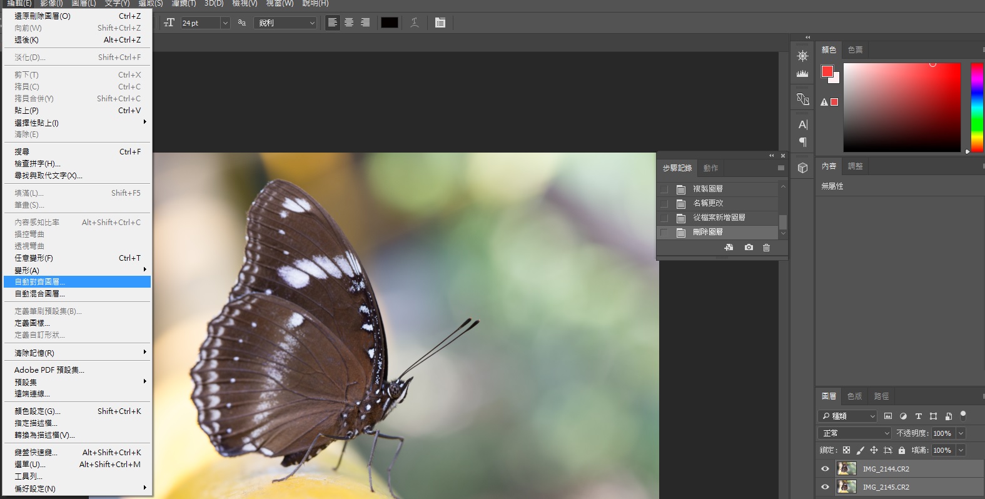
Task: Open the navigator panel wheel icon
Action: pyautogui.click(x=802, y=56)
